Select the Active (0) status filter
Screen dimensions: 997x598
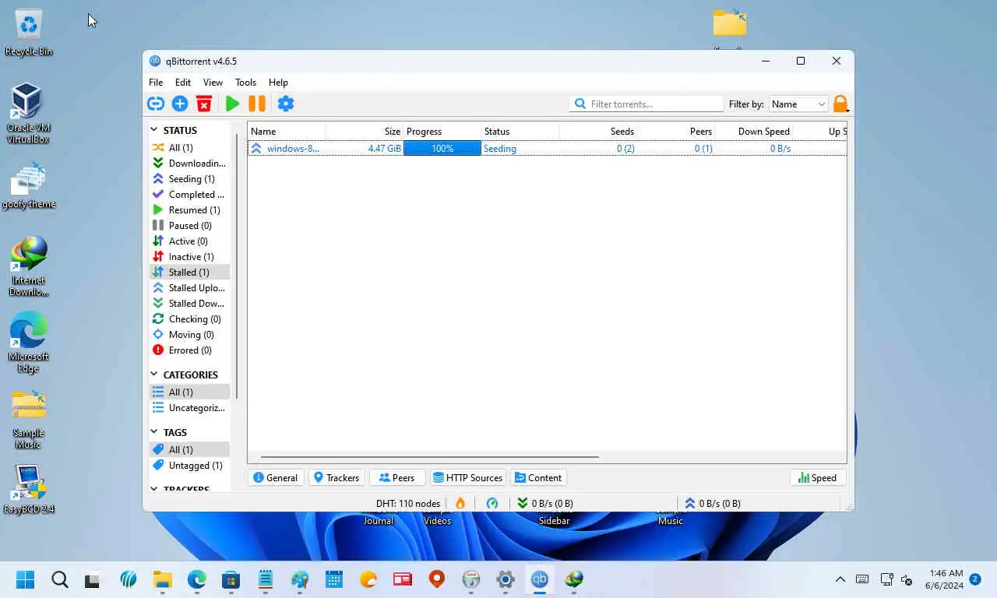pos(189,241)
